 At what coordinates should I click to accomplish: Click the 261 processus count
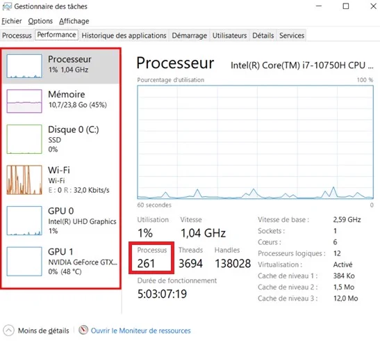[x=146, y=264]
